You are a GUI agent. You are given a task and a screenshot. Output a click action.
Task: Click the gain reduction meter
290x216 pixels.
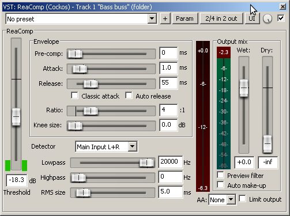coord(203,116)
